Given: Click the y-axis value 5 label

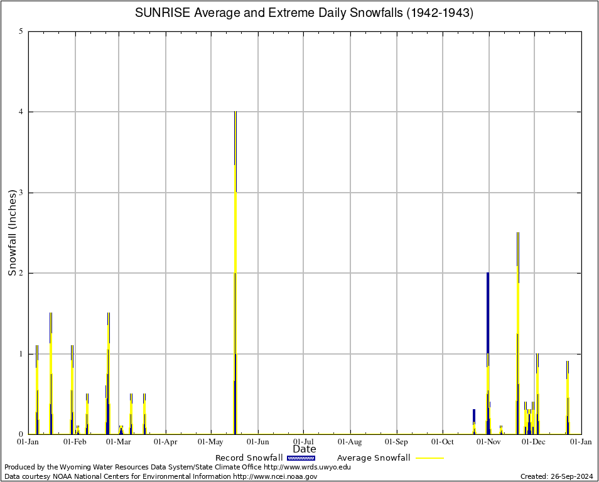Looking at the screenshot, I should 21,31.
